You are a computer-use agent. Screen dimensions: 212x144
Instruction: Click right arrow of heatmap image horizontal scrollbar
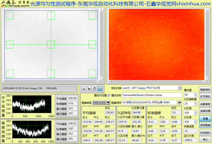click(204, 81)
